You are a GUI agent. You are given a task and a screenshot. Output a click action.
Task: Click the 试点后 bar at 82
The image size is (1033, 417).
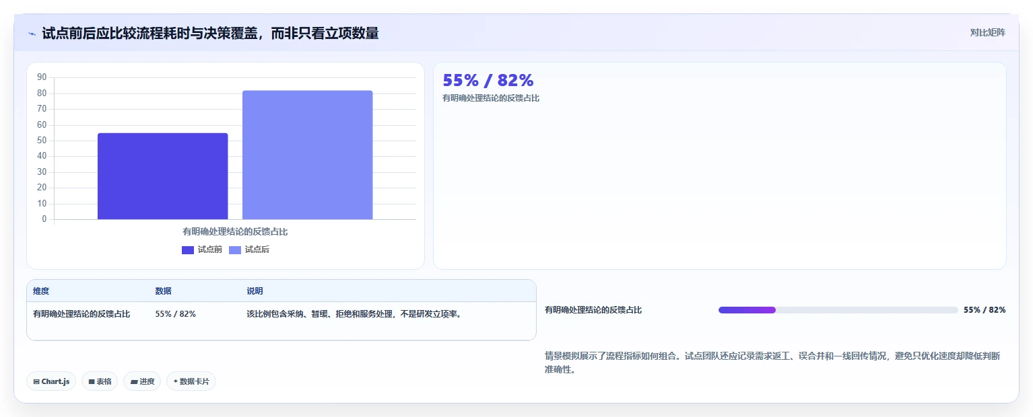308,155
